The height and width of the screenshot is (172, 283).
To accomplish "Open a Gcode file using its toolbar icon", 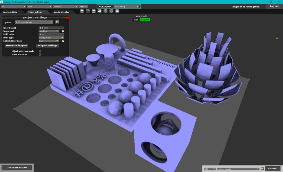I will [93, 11].
